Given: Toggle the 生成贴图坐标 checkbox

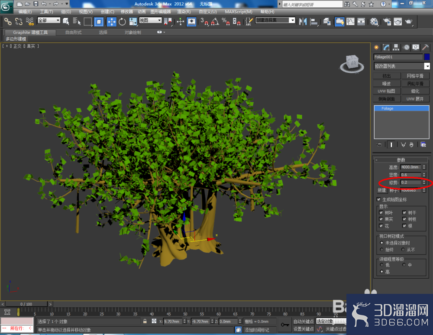Looking at the screenshot, I should pos(378,199).
